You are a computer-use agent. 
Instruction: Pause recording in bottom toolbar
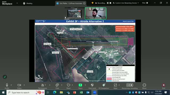pos(128,85)
